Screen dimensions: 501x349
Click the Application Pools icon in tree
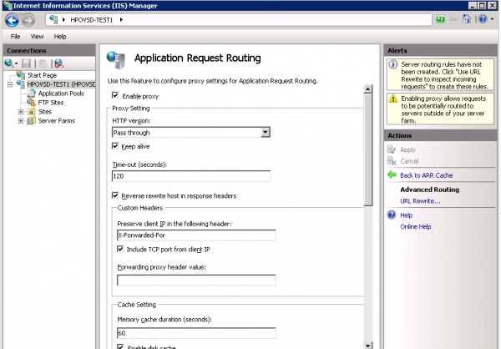click(32, 94)
